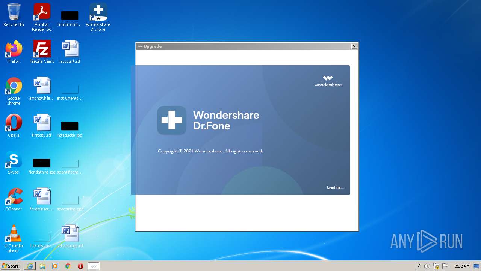Viewport: 481px width, 271px height.
Task: Select the listsquote.jpg image file
Action: tap(70, 129)
